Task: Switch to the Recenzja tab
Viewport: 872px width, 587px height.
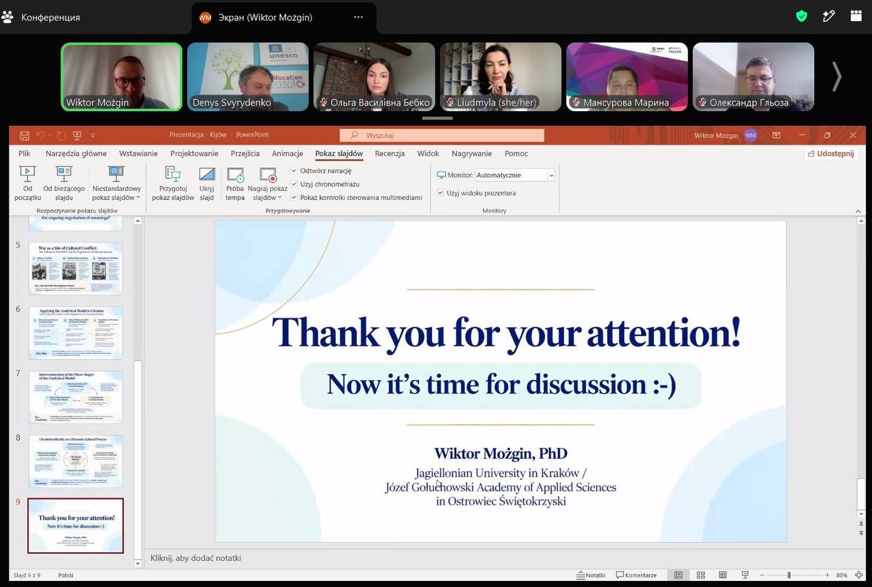Action: click(390, 153)
